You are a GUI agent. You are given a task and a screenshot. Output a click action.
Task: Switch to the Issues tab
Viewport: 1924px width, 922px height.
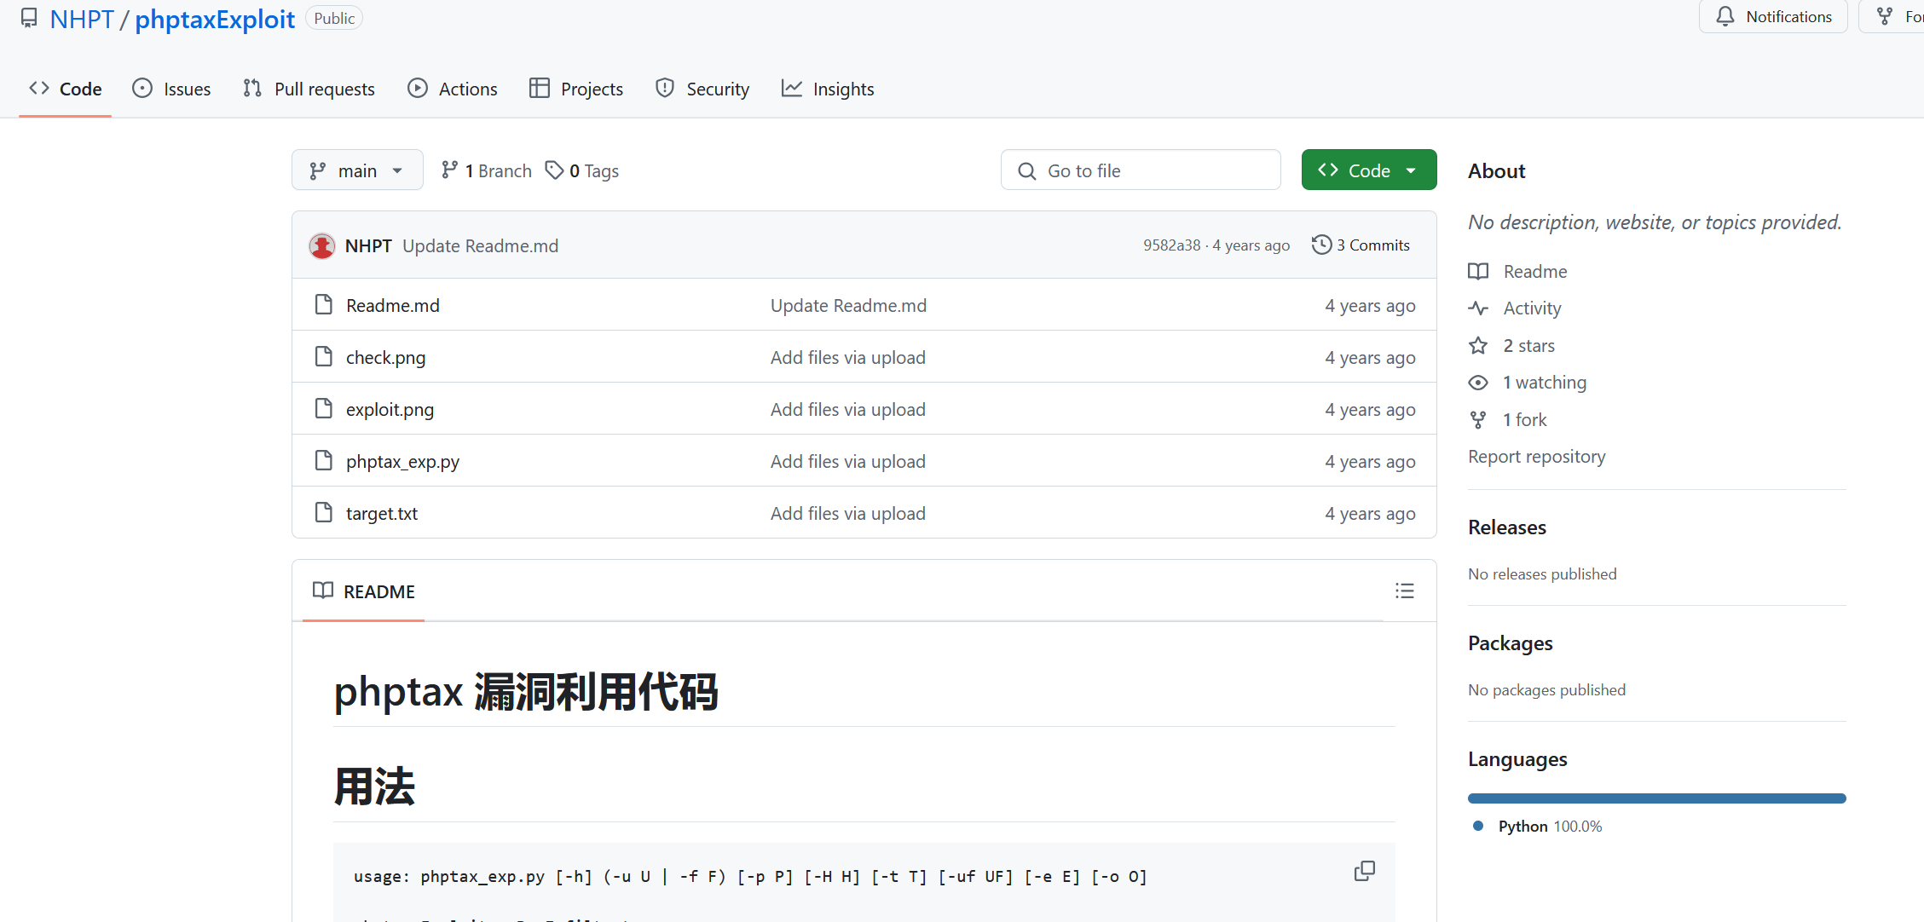tap(171, 89)
